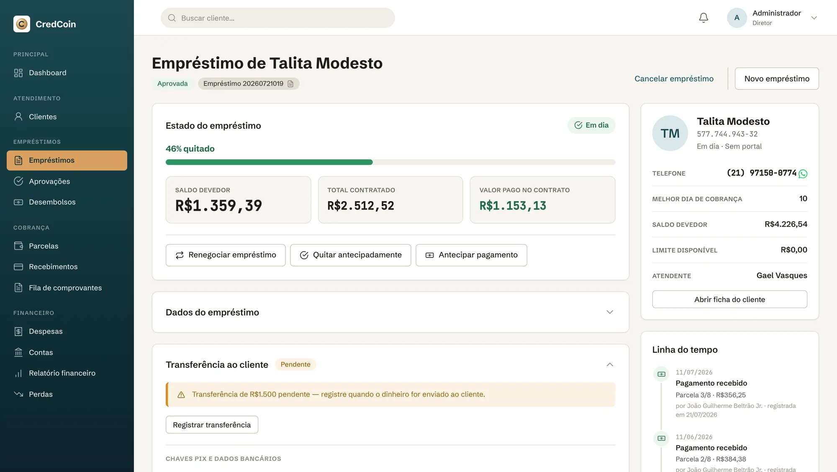Open the Administrador account dropdown
Viewport: 837px width, 472px height.
click(814, 18)
